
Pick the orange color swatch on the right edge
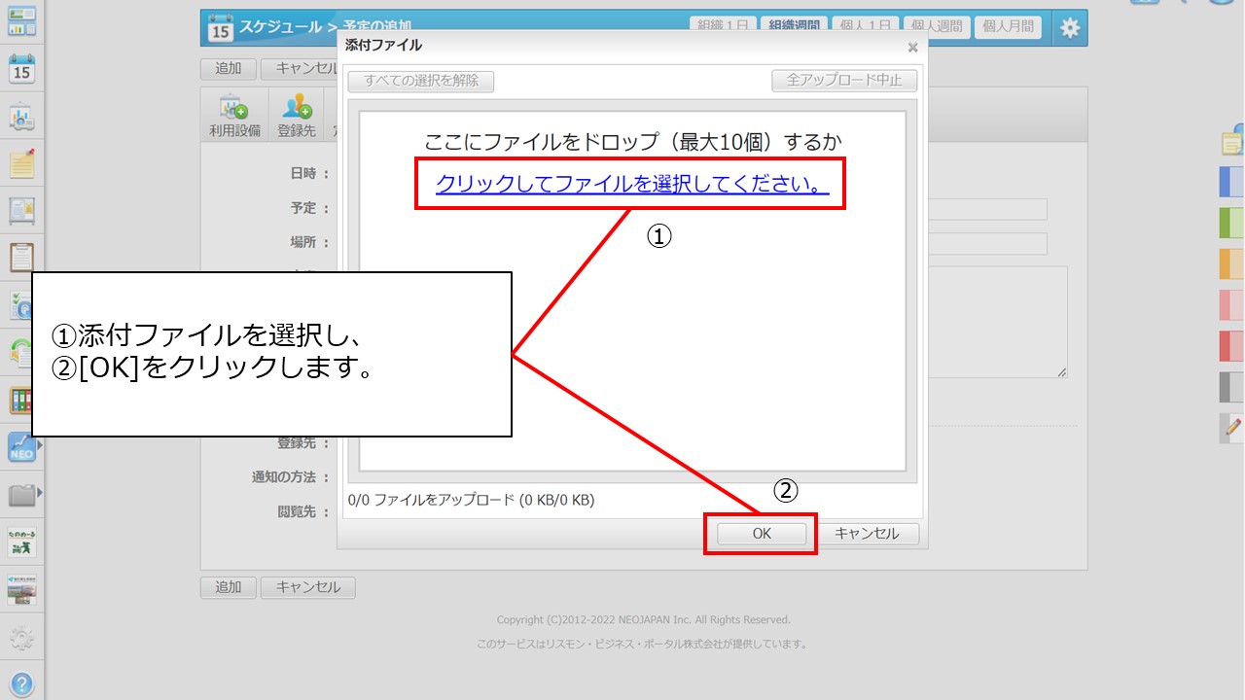1232,263
